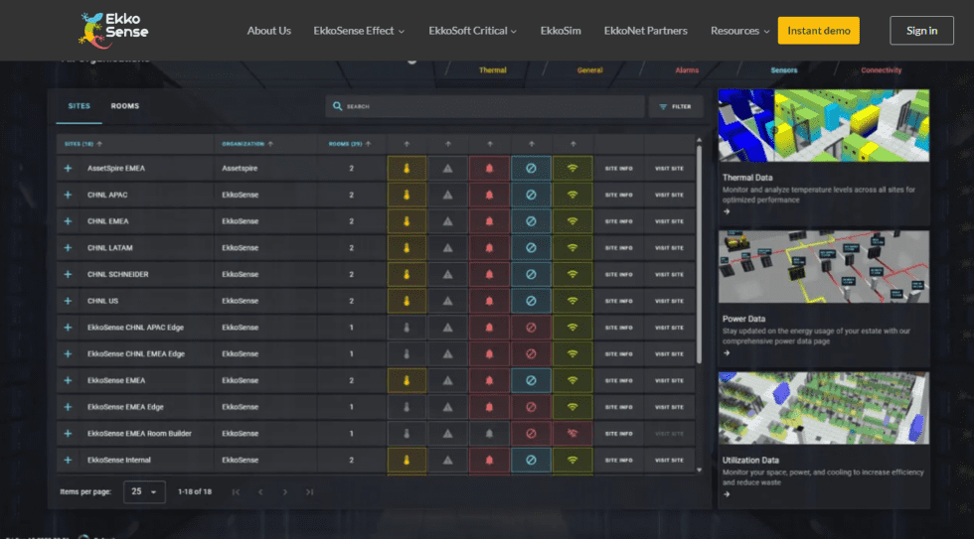Click thermal icon for CHNL APAC
The height and width of the screenshot is (539, 974).
[406, 195]
